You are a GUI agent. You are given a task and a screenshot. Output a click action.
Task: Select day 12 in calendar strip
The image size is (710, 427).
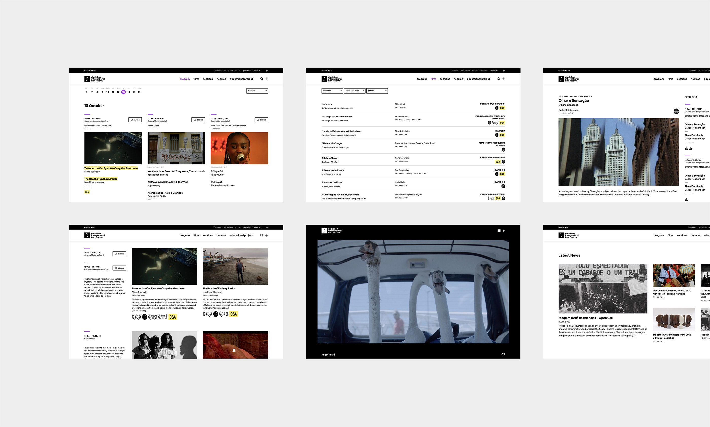click(x=118, y=92)
